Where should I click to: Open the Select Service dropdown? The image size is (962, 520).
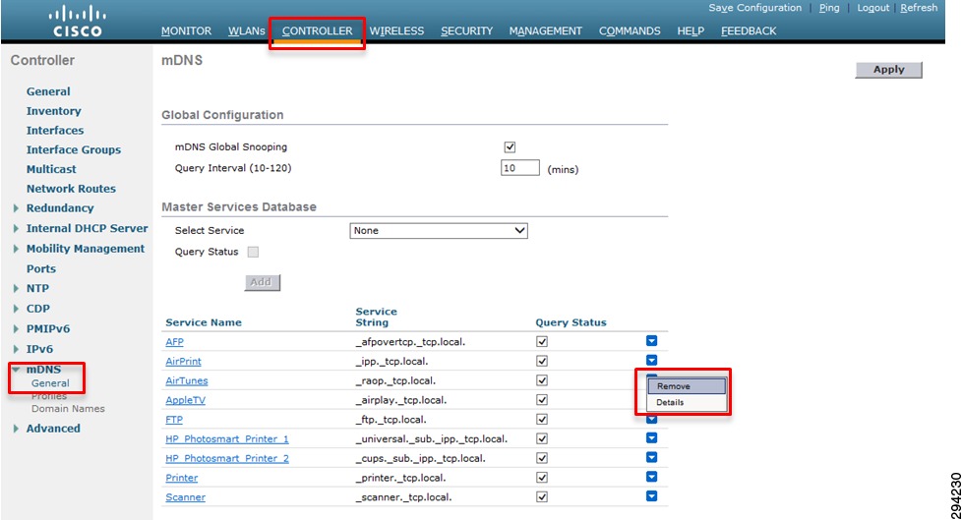[439, 231]
